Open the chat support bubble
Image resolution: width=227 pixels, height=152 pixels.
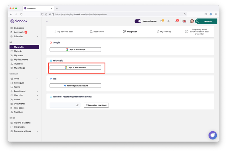212,135
